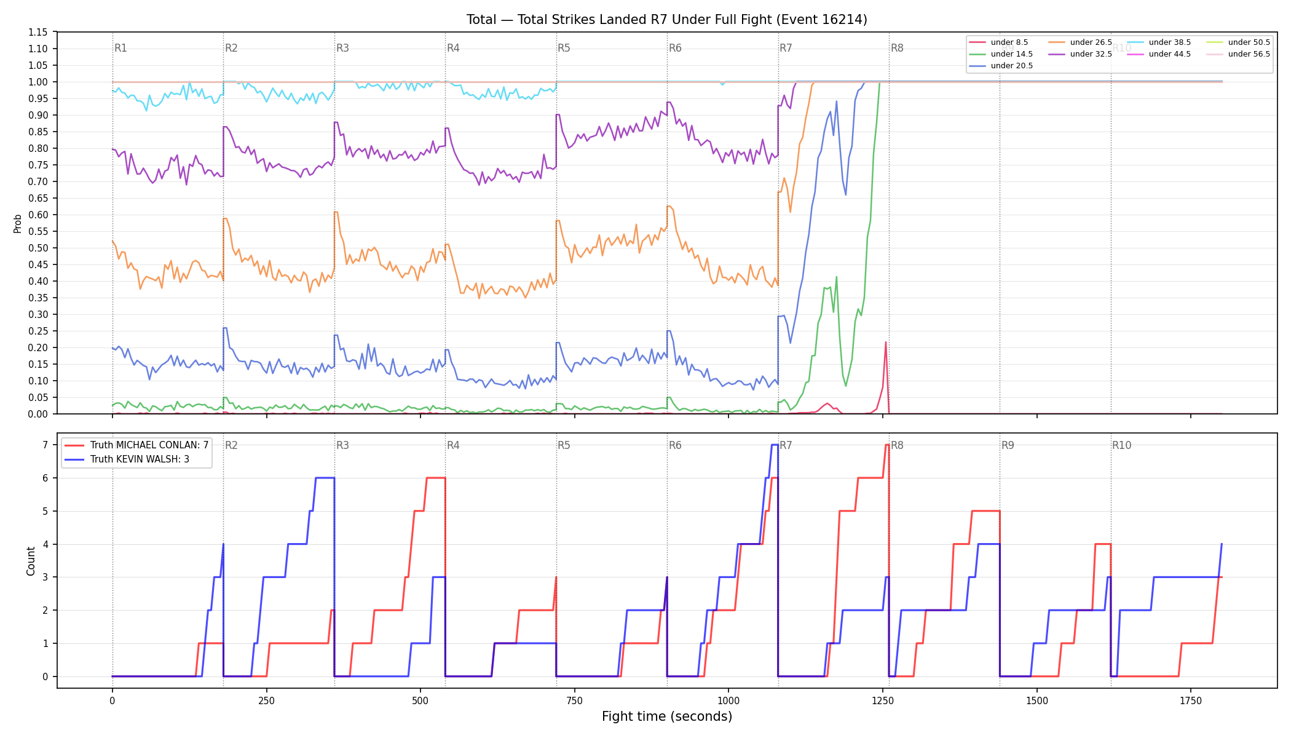Click the 'under 38.5' legend line sample
Screen dimensions: 1291x738
click(x=1135, y=42)
